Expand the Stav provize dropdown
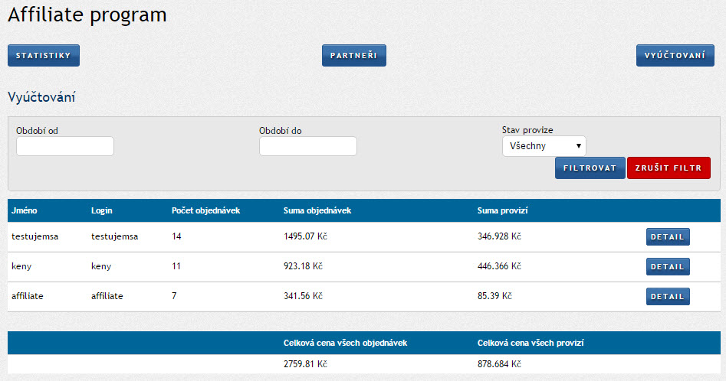Screen dimensions: 726x381 [544, 146]
